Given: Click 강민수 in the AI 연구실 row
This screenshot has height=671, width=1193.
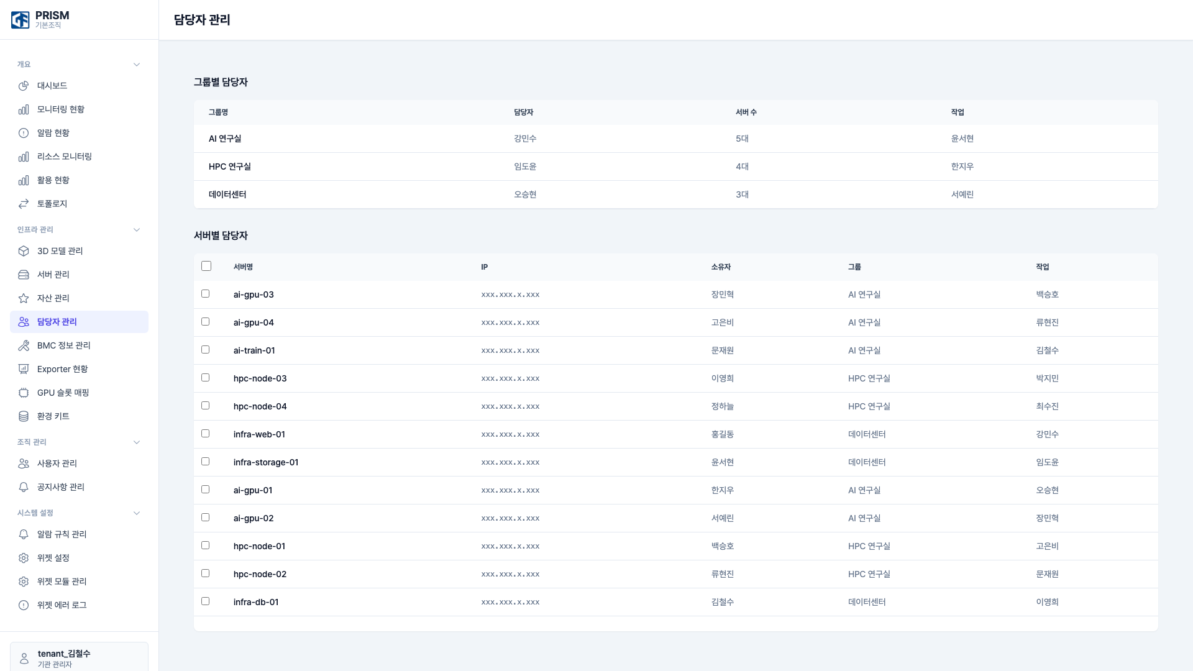Looking at the screenshot, I should tap(525, 139).
